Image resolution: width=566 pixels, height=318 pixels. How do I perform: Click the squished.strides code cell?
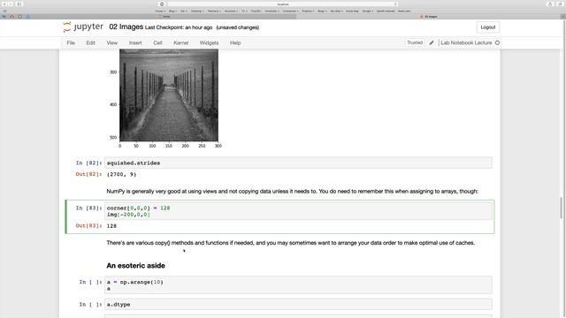[x=298, y=163]
